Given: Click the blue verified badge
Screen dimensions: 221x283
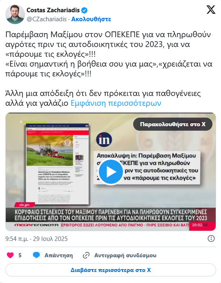Looking at the screenshot, I should coord(84,10).
